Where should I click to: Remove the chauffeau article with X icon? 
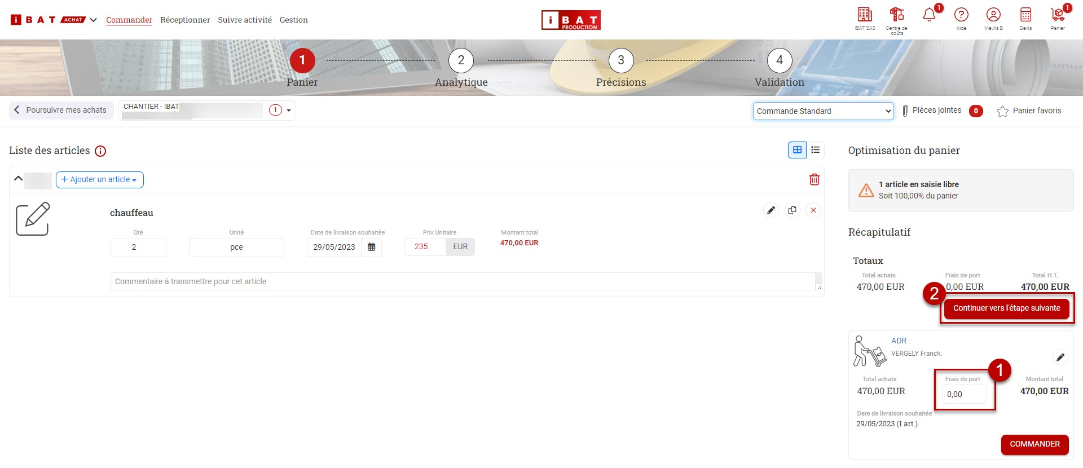[813, 210]
